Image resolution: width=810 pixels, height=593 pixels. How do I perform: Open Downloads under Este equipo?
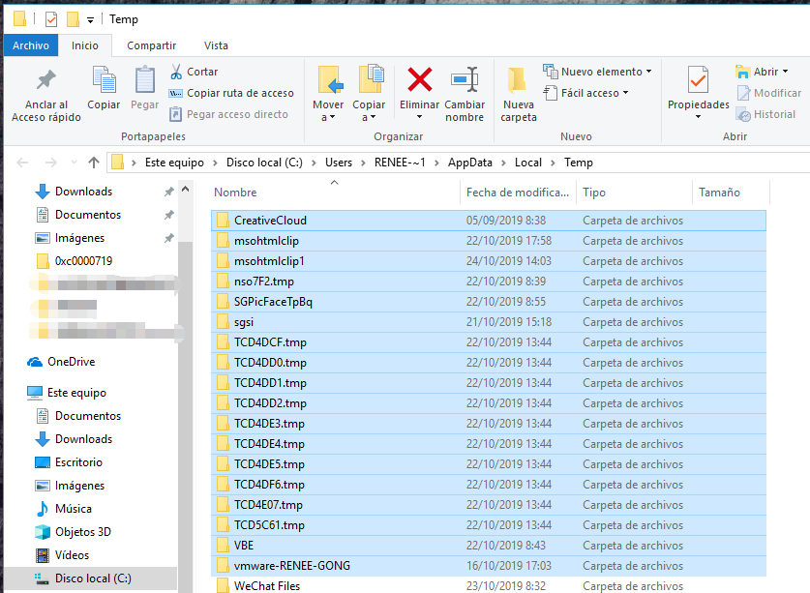tap(83, 439)
